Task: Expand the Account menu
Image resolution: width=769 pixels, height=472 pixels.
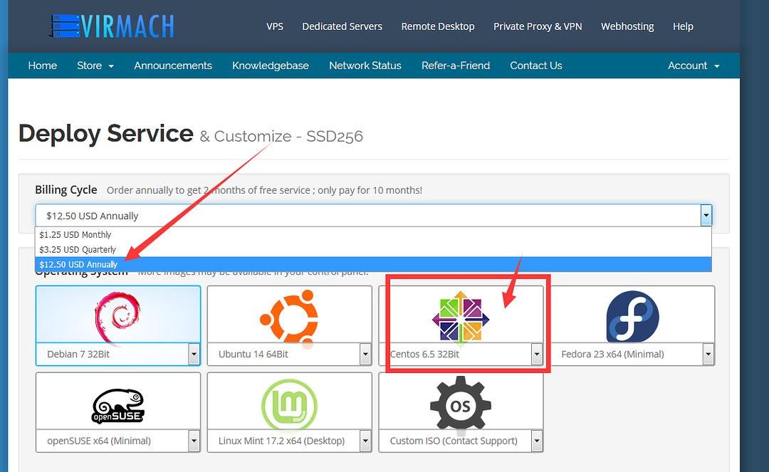Action: pyautogui.click(x=694, y=65)
